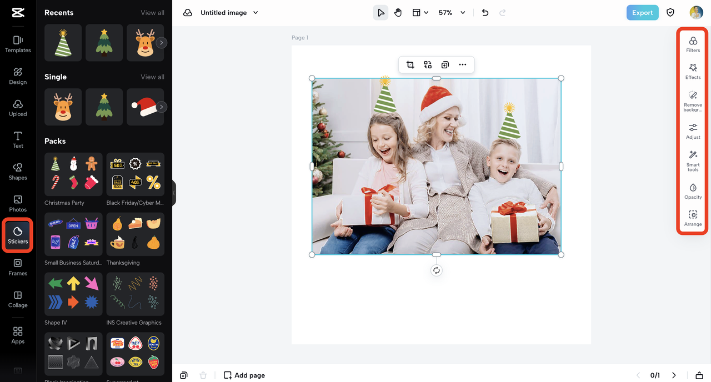This screenshot has width=711, height=382.
Task: Select the pointer selection tool
Action: coord(380,13)
